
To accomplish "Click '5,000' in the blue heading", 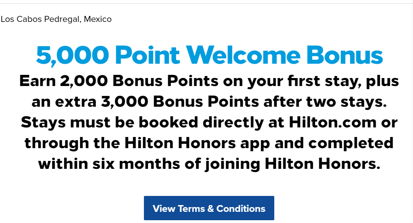I will (x=73, y=55).
